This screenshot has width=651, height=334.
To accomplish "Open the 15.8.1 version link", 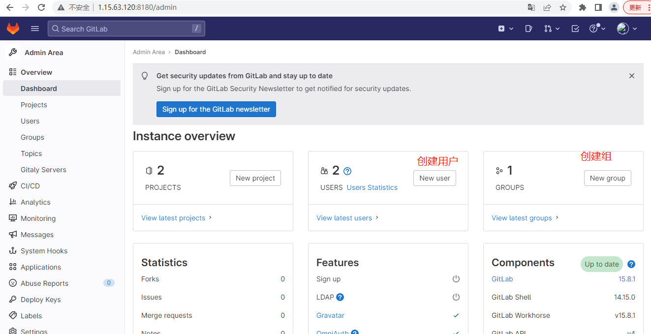I will [x=627, y=279].
